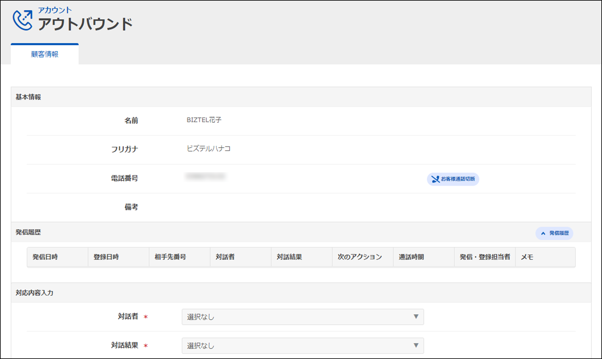Click the customer name BIZTEL花子
Image resolution: width=602 pixels, height=359 pixels.
[x=204, y=120]
